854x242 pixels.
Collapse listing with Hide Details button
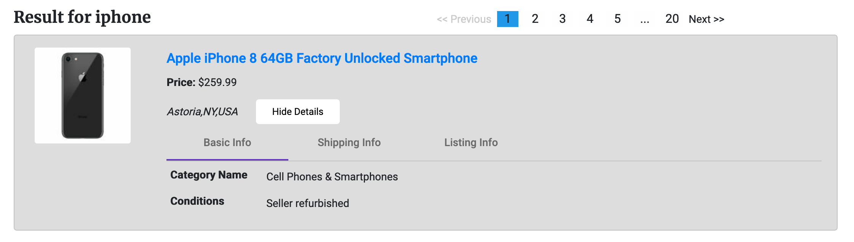(x=297, y=111)
